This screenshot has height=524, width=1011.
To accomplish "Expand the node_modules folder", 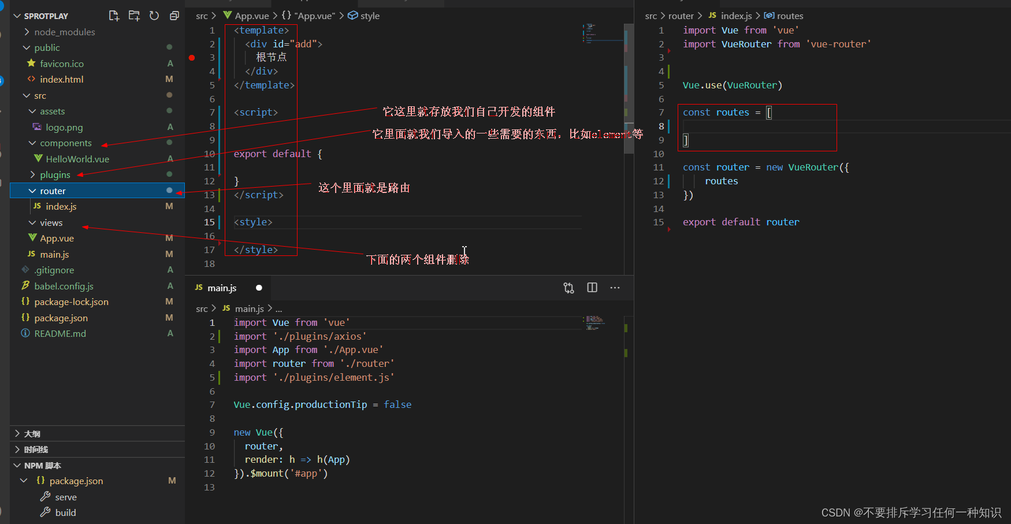I will click(27, 32).
